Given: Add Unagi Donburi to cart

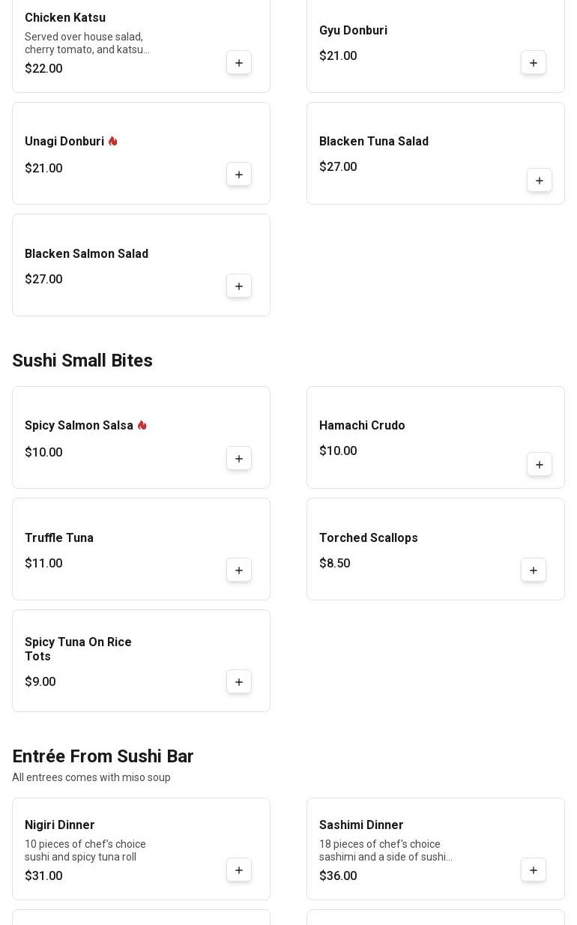Looking at the screenshot, I should 239,175.
